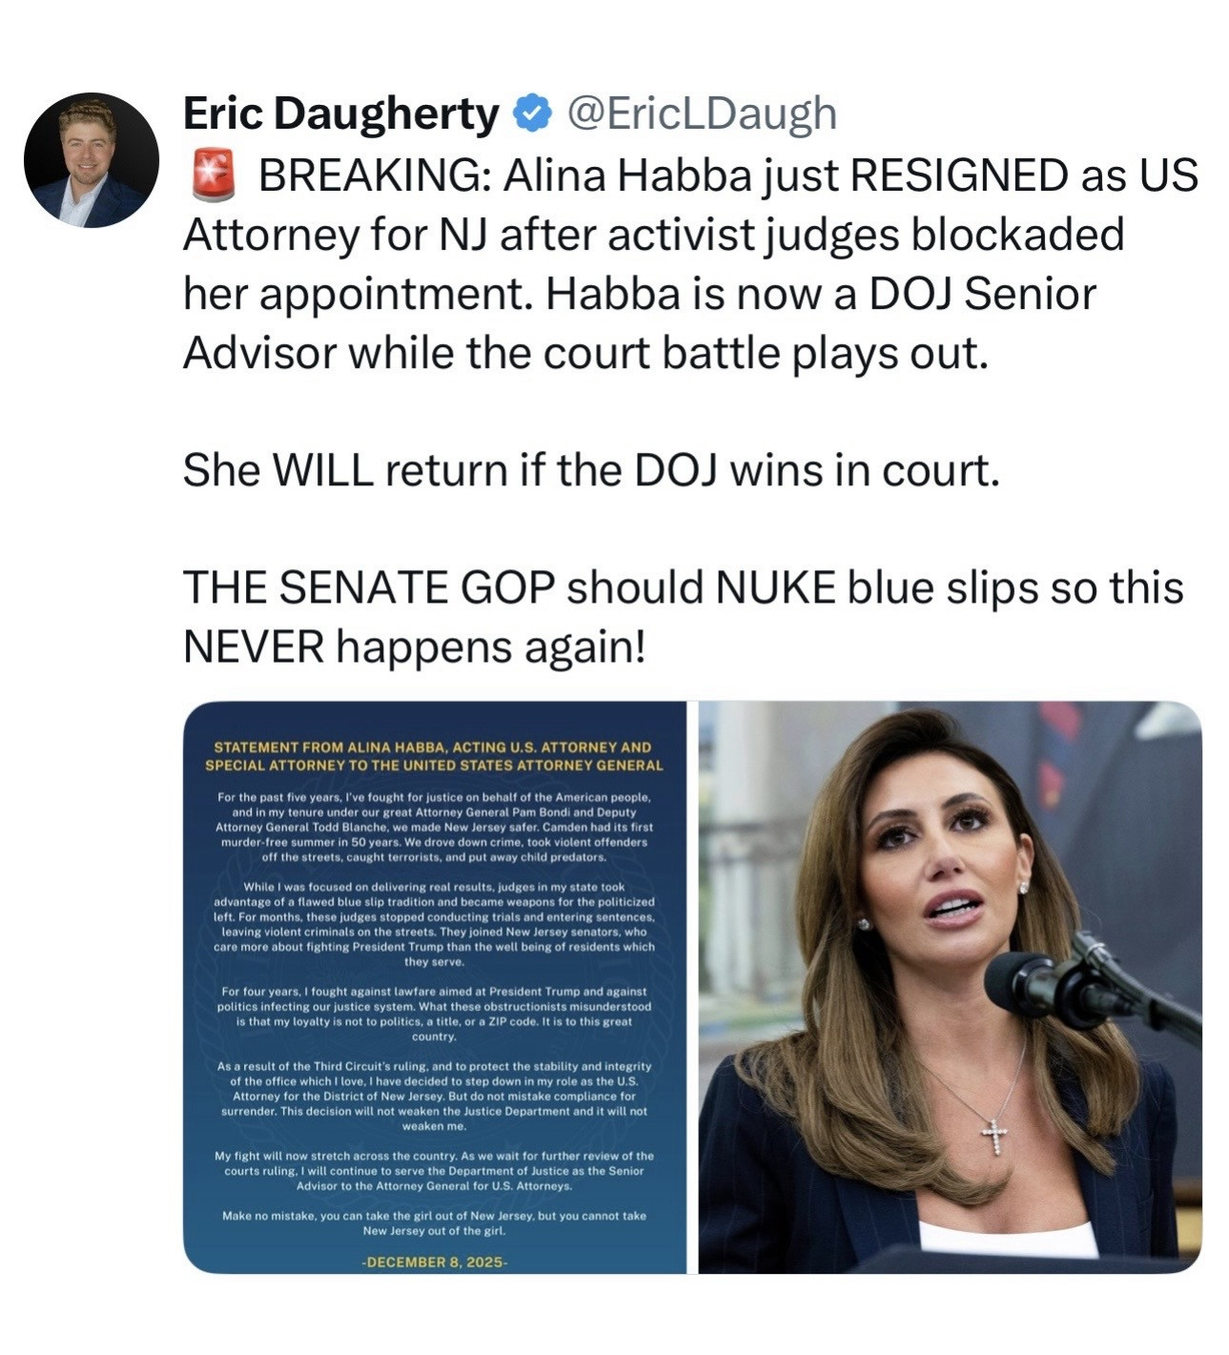The image size is (1229, 1355).
Task: Click 'My fight will now stretch' paragraph
Action: click(435, 1170)
